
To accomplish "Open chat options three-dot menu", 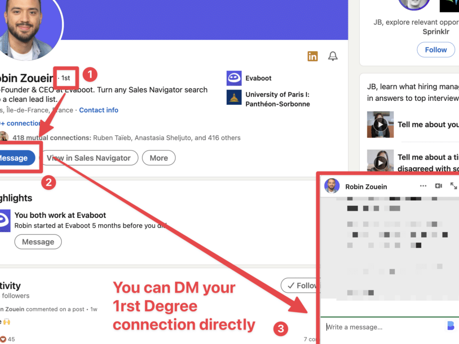I will pyautogui.click(x=423, y=186).
